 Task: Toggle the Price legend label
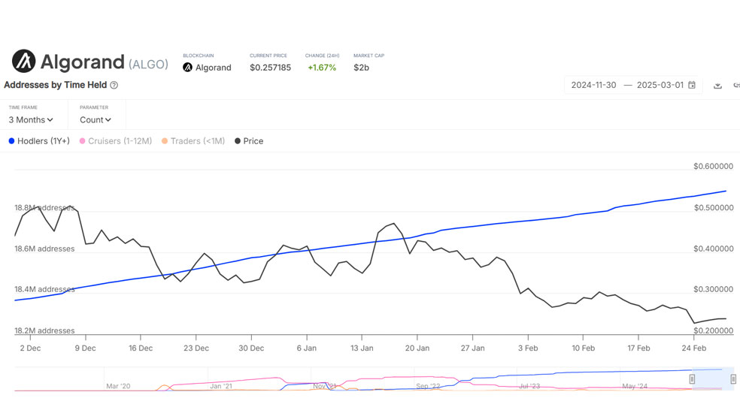click(253, 141)
